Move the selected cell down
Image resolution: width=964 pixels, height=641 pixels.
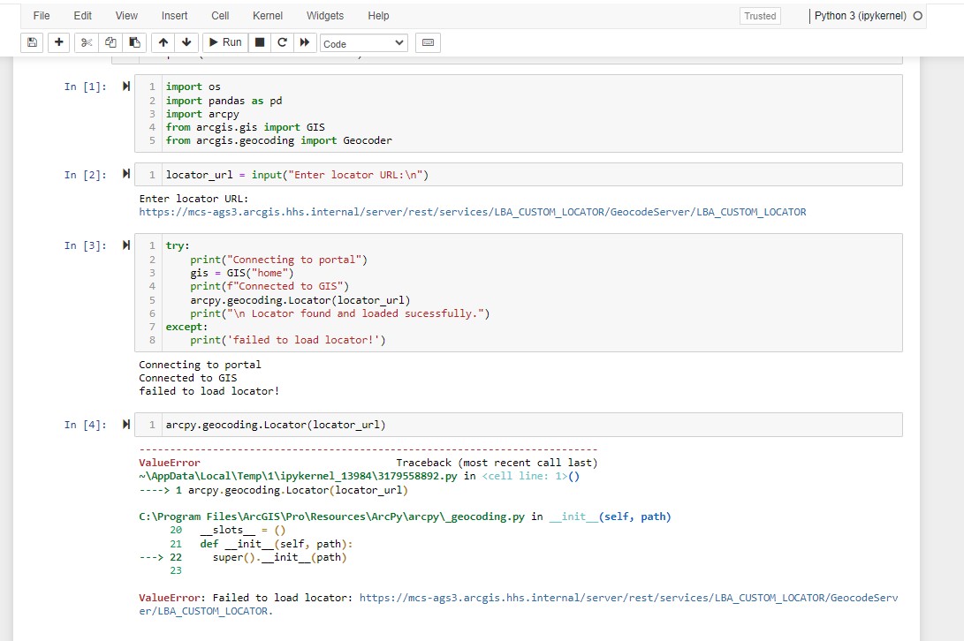(186, 42)
